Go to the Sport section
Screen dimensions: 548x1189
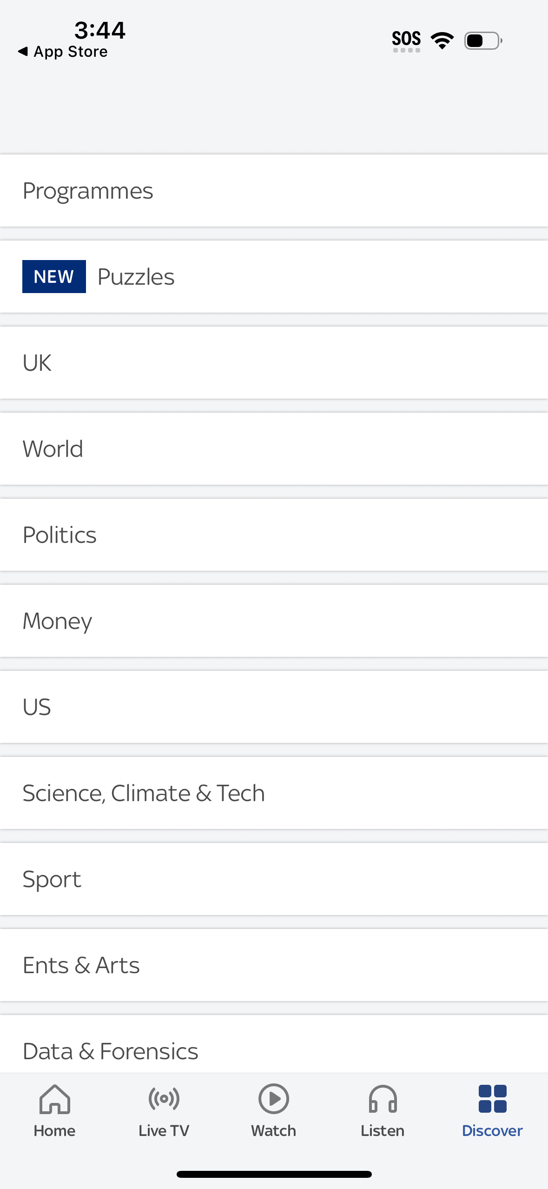51,879
